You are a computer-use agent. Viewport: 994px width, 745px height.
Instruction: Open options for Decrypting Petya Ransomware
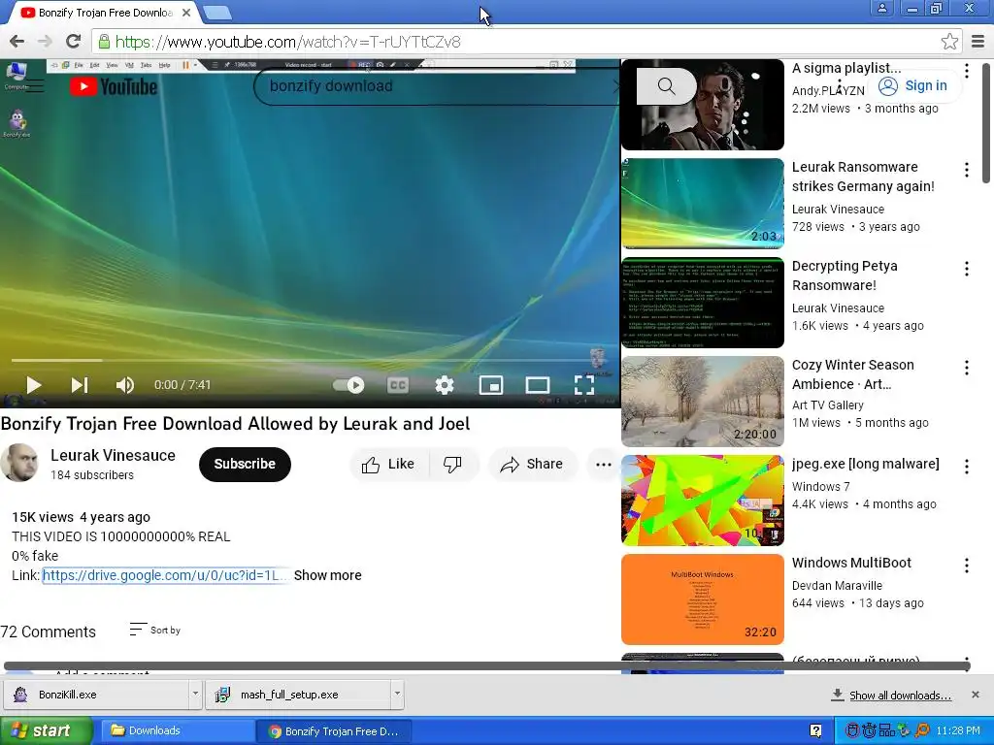(966, 269)
